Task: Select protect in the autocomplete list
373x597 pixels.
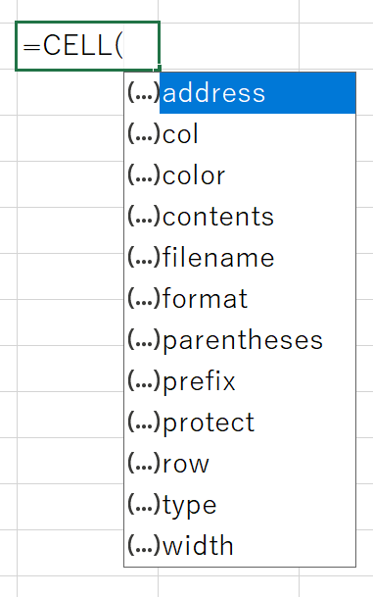Action: pos(240,423)
